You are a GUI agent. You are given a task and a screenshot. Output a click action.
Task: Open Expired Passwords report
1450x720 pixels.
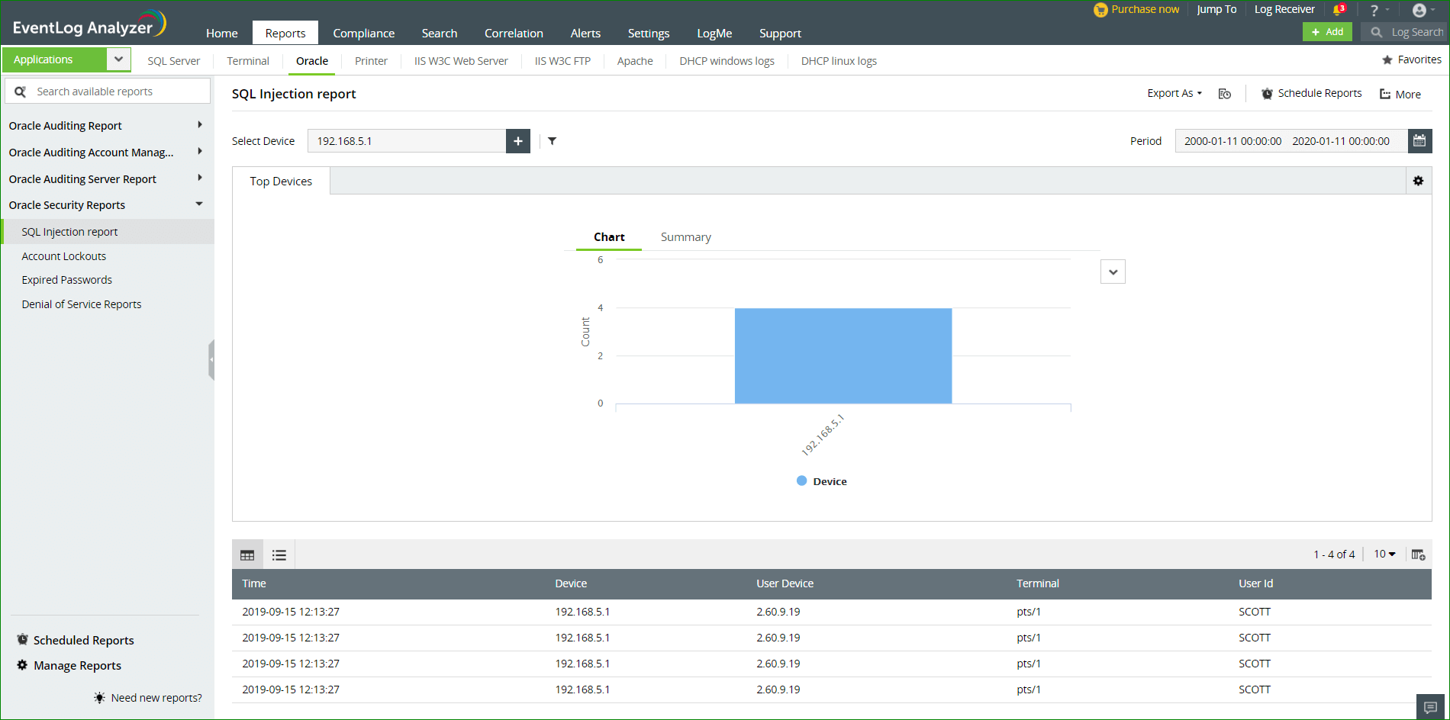(67, 280)
